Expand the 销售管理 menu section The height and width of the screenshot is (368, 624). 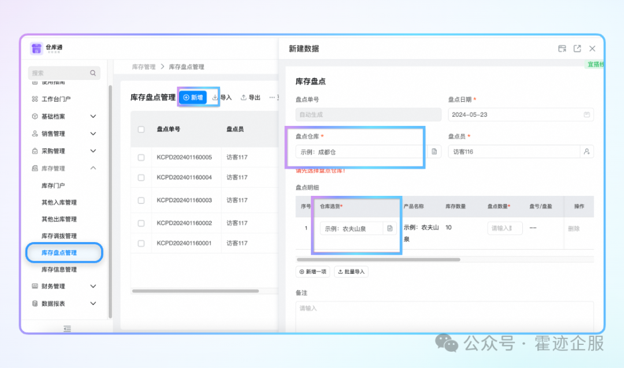(x=93, y=133)
